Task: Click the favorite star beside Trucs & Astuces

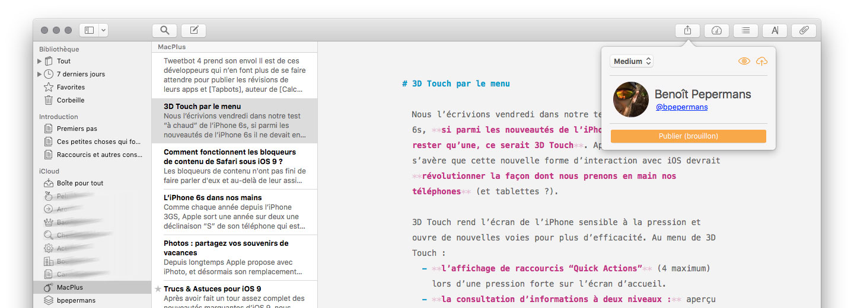Action: pos(158,289)
